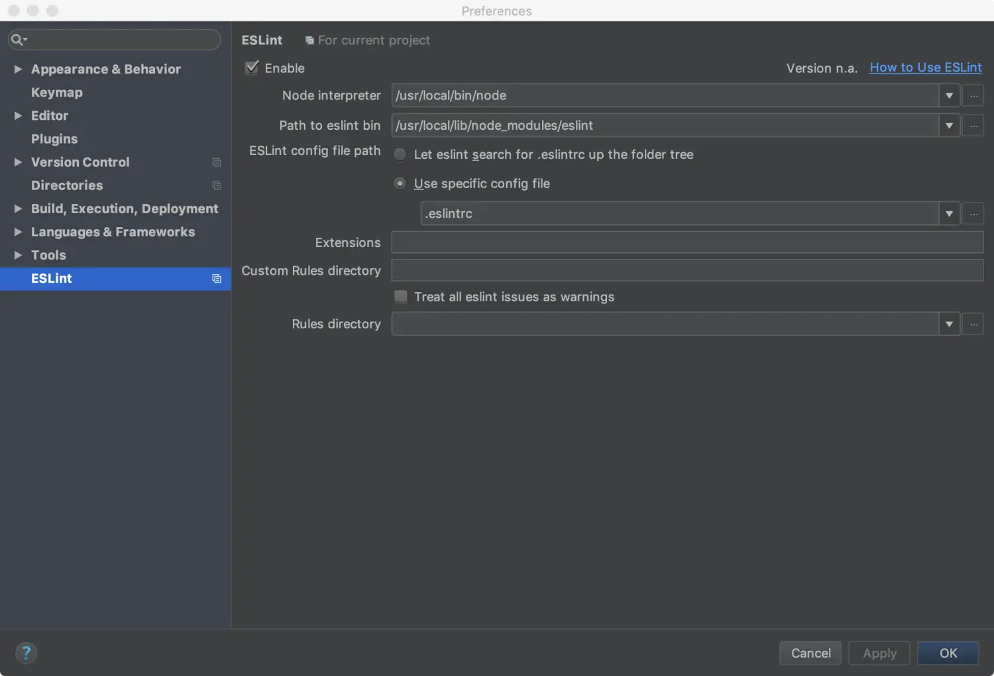Open Path to eslint bin dropdown arrow

[x=949, y=125]
